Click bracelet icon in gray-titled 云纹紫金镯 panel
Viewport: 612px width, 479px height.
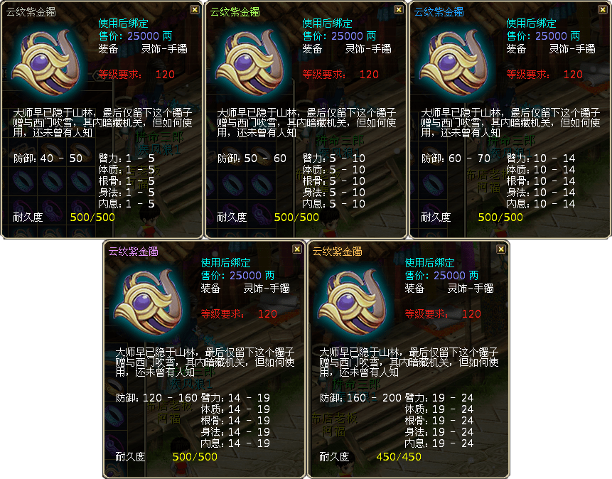point(46,63)
